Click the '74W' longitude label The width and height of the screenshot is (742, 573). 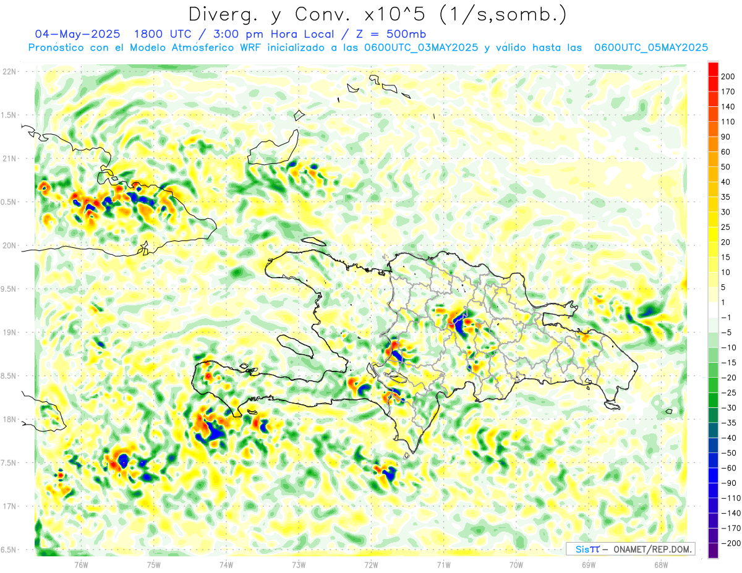tap(226, 564)
